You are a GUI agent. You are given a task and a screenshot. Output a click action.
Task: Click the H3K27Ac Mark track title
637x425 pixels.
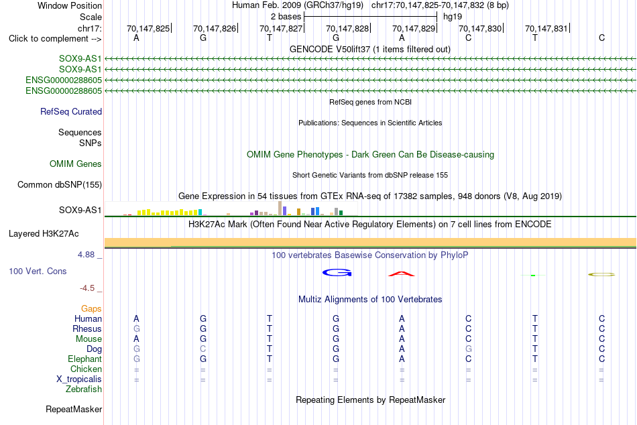pos(370,225)
